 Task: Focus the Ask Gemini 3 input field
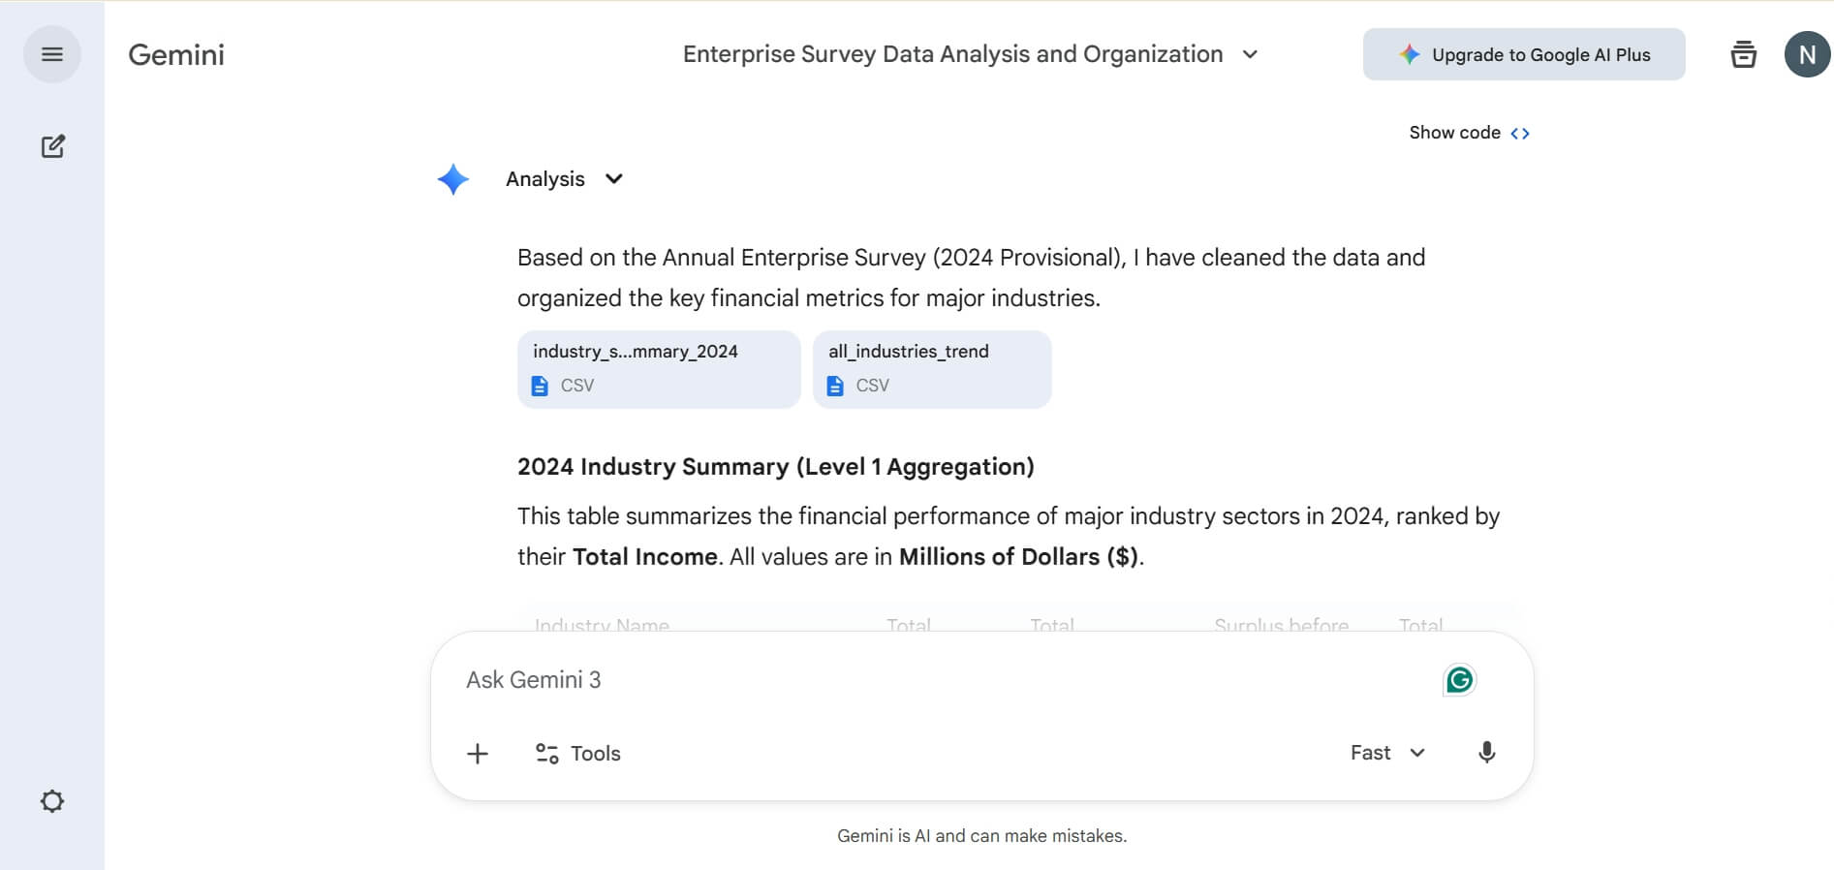(930, 680)
